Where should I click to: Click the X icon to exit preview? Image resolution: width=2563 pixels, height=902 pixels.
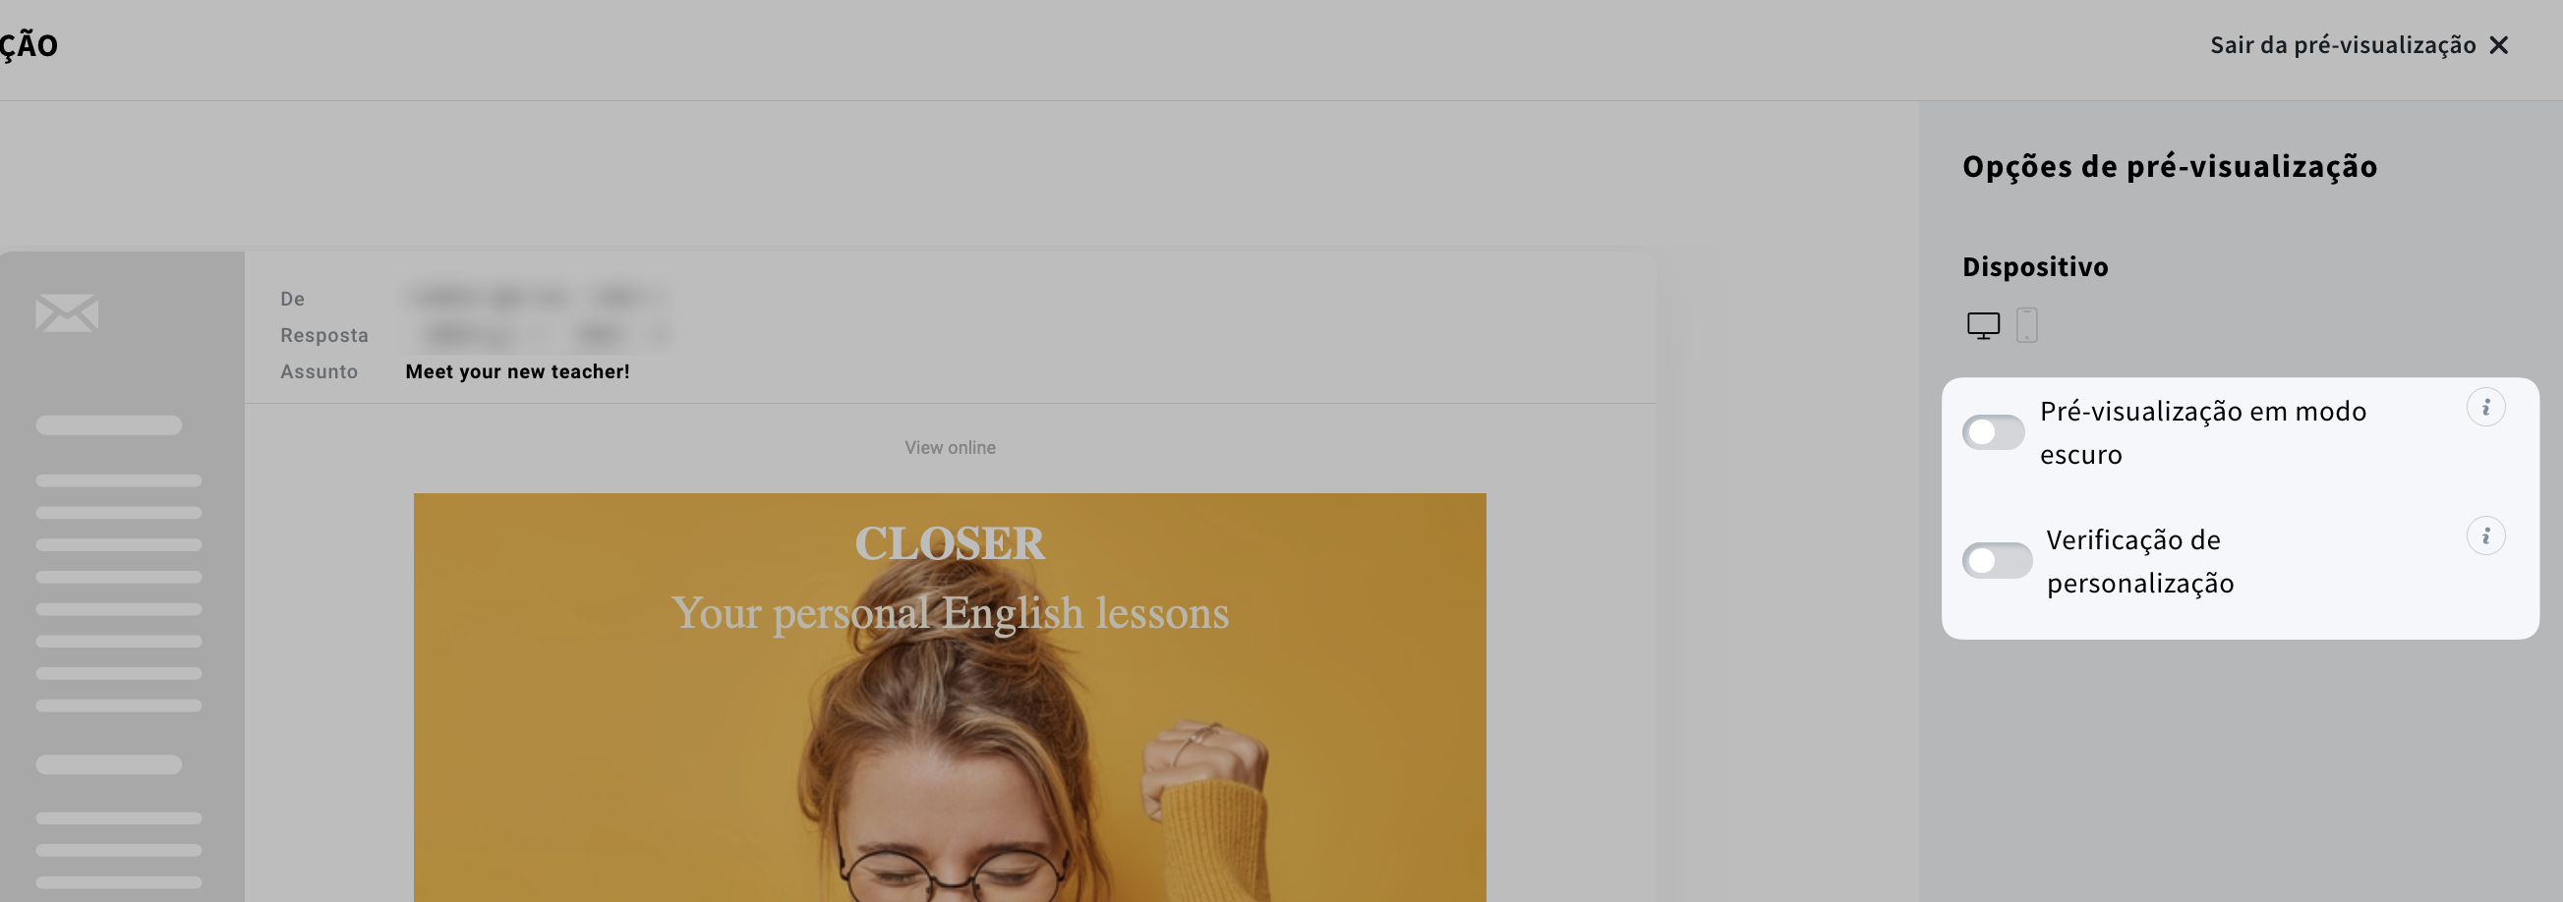tap(2498, 46)
